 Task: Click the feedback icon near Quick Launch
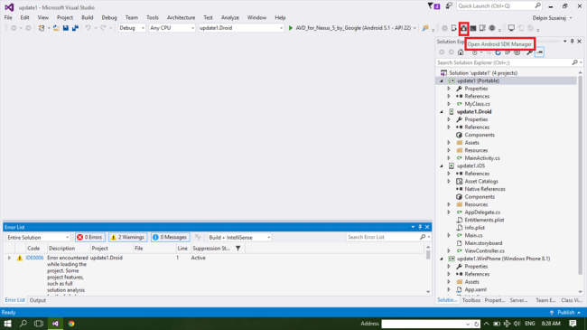(x=449, y=6)
